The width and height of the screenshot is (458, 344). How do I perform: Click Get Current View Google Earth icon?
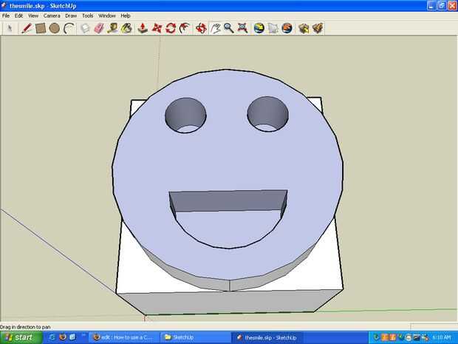[259, 28]
